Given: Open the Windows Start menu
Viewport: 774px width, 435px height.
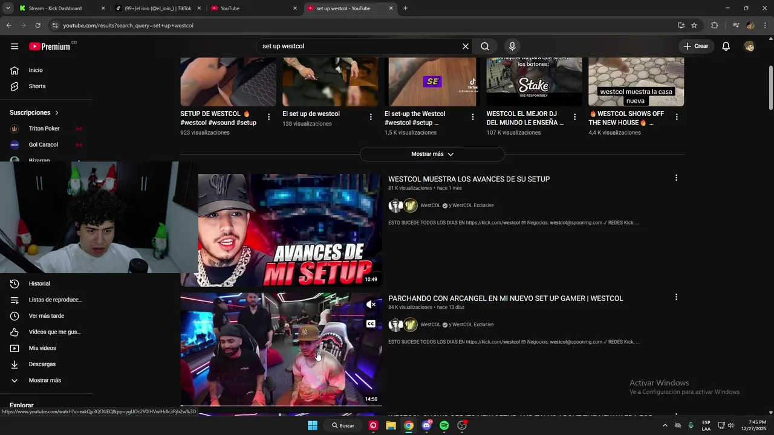Looking at the screenshot, I should point(313,425).
